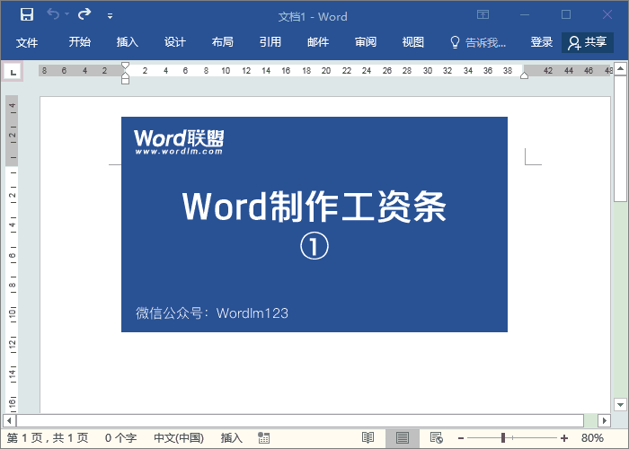
Task: Select the 邮件 ribbon tab
Action: click(x=318, y=42)
